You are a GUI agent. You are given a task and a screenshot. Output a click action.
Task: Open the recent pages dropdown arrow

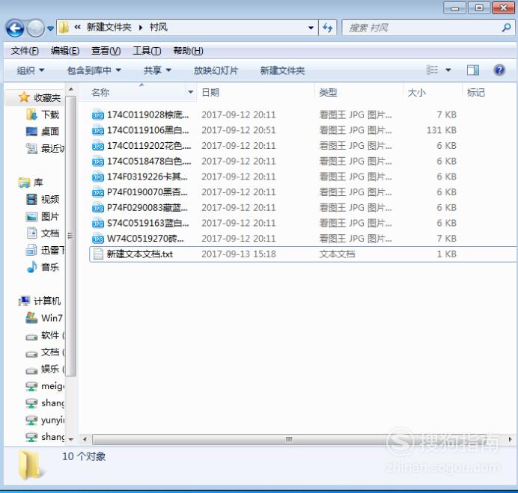50,28
